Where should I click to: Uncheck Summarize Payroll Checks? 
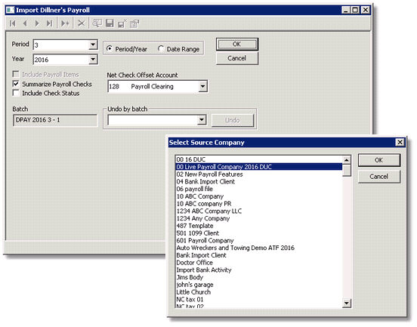tap(16, 84)
